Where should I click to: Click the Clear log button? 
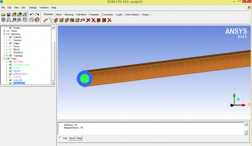79,138
